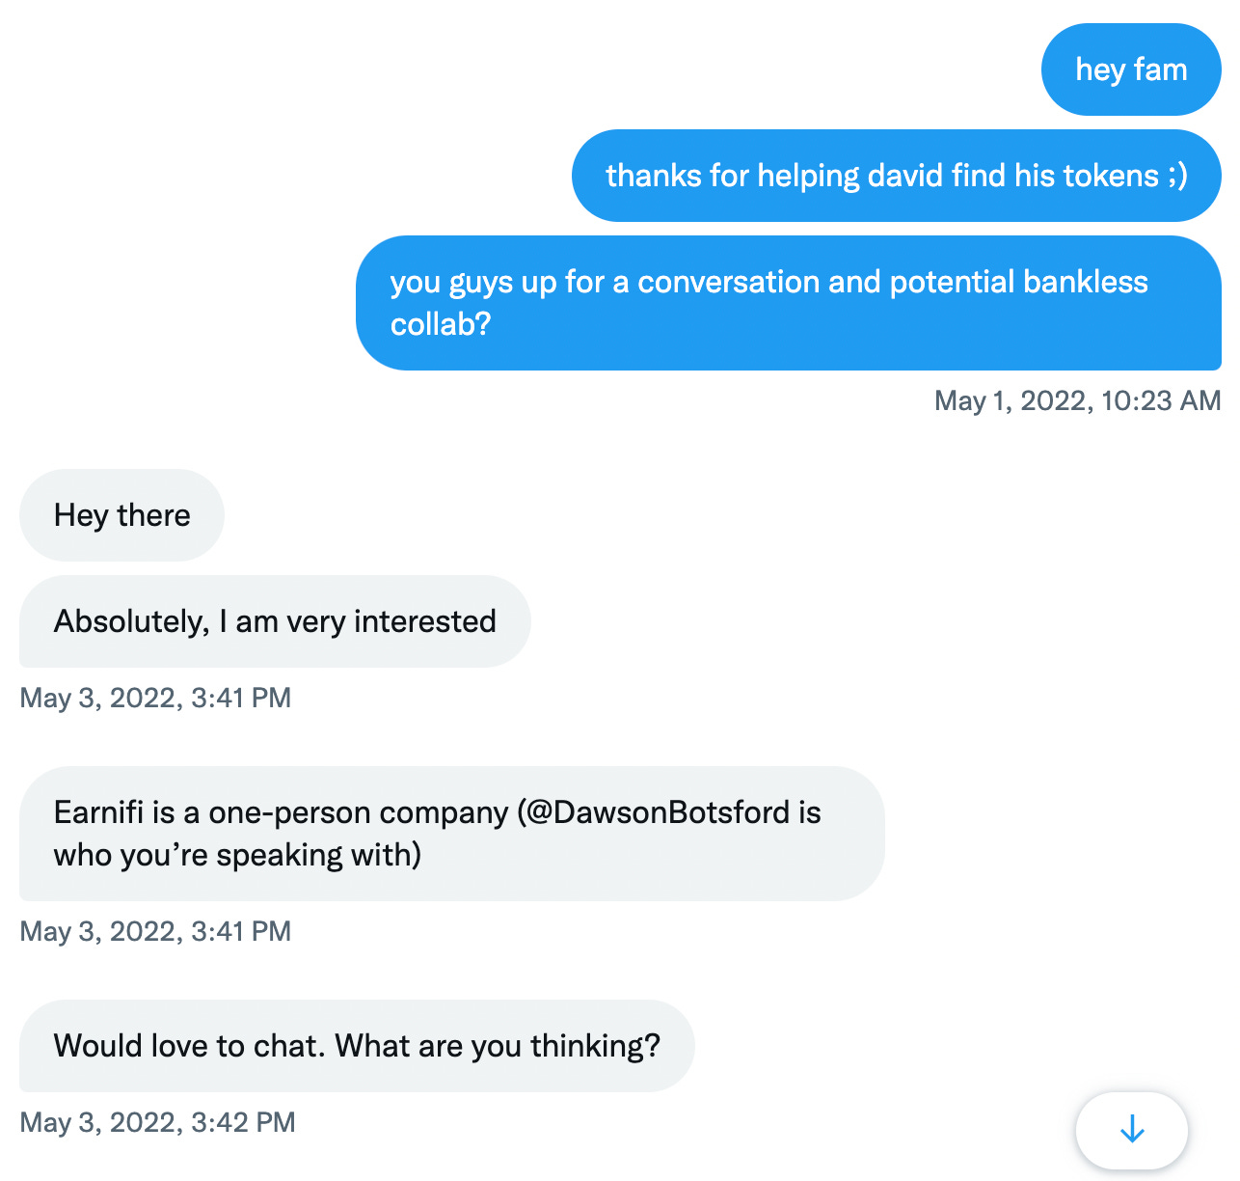Screen dimensions: 1240x1181
Task: Click the scroll-to-bottom down arrow button
Action: point(1131,1129)
